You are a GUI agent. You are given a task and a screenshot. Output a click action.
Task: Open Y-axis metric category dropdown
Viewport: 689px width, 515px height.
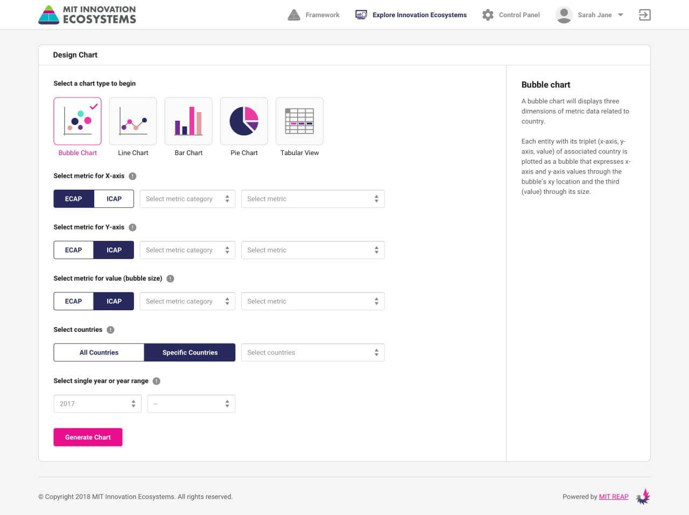tap(187, 250)
